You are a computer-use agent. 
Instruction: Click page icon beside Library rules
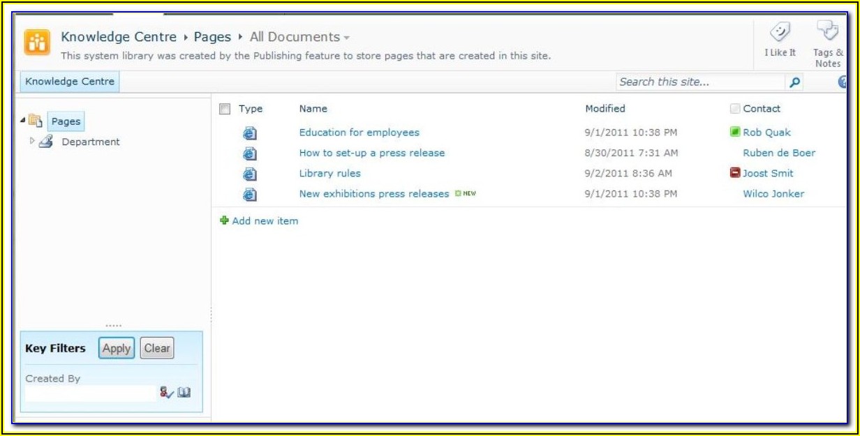(250, 174)
